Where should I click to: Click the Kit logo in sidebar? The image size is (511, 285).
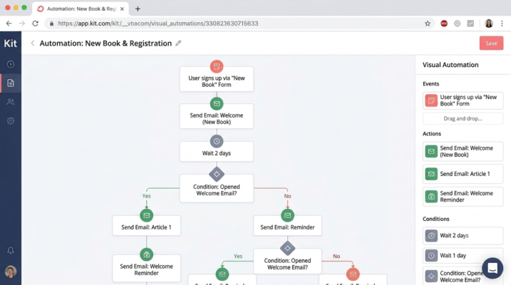(11, 43)
